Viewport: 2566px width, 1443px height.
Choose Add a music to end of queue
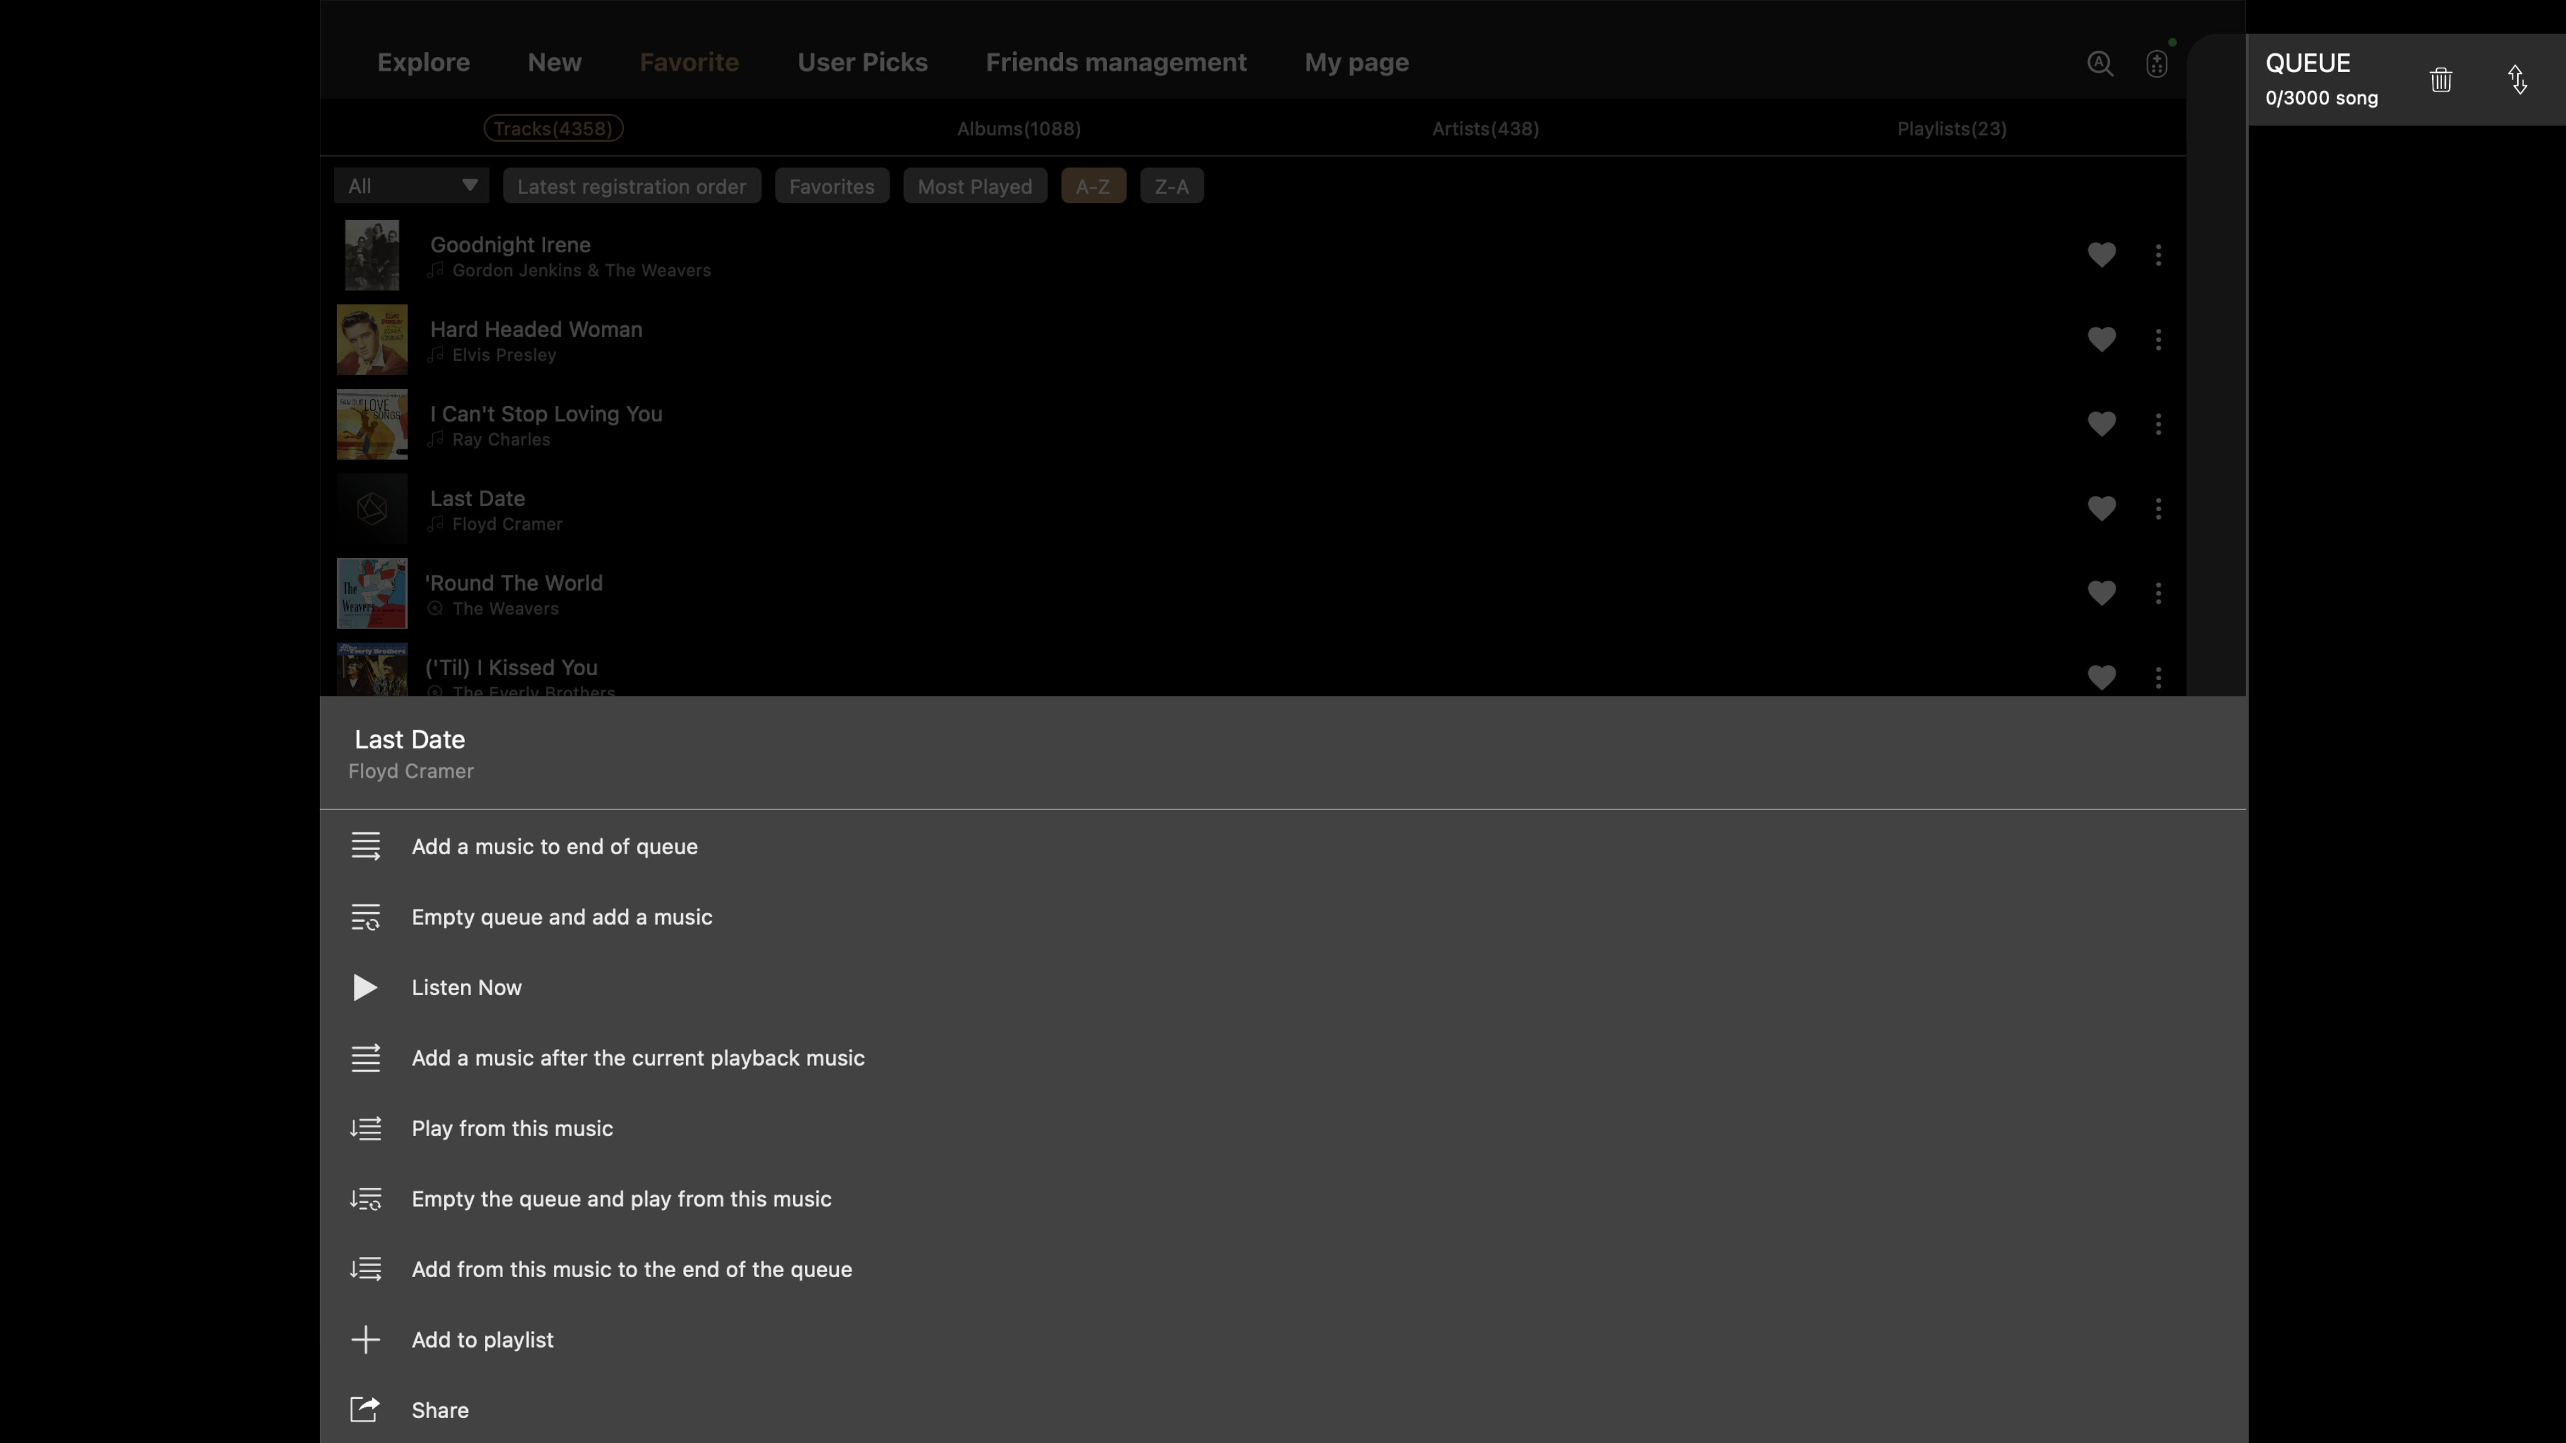(555, 847)
